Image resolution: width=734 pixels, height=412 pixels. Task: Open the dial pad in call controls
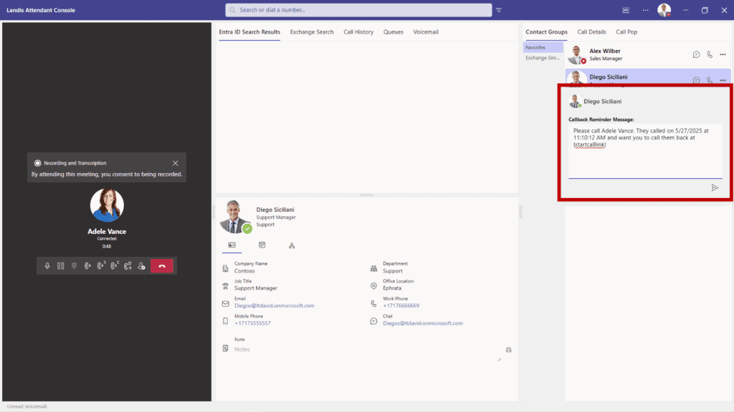[x=74, y=266]
